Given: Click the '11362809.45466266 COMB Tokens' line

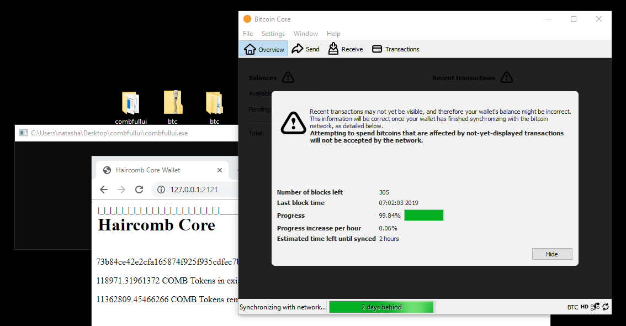Looking at the screenshot, I should tap(167, 299).
